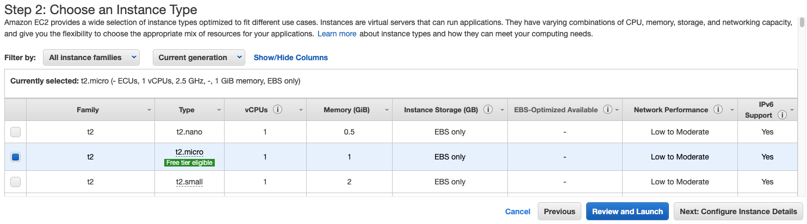Click the Show/Hide Columns link
Viewport: 807px width, 224px height.
(290, 57)
